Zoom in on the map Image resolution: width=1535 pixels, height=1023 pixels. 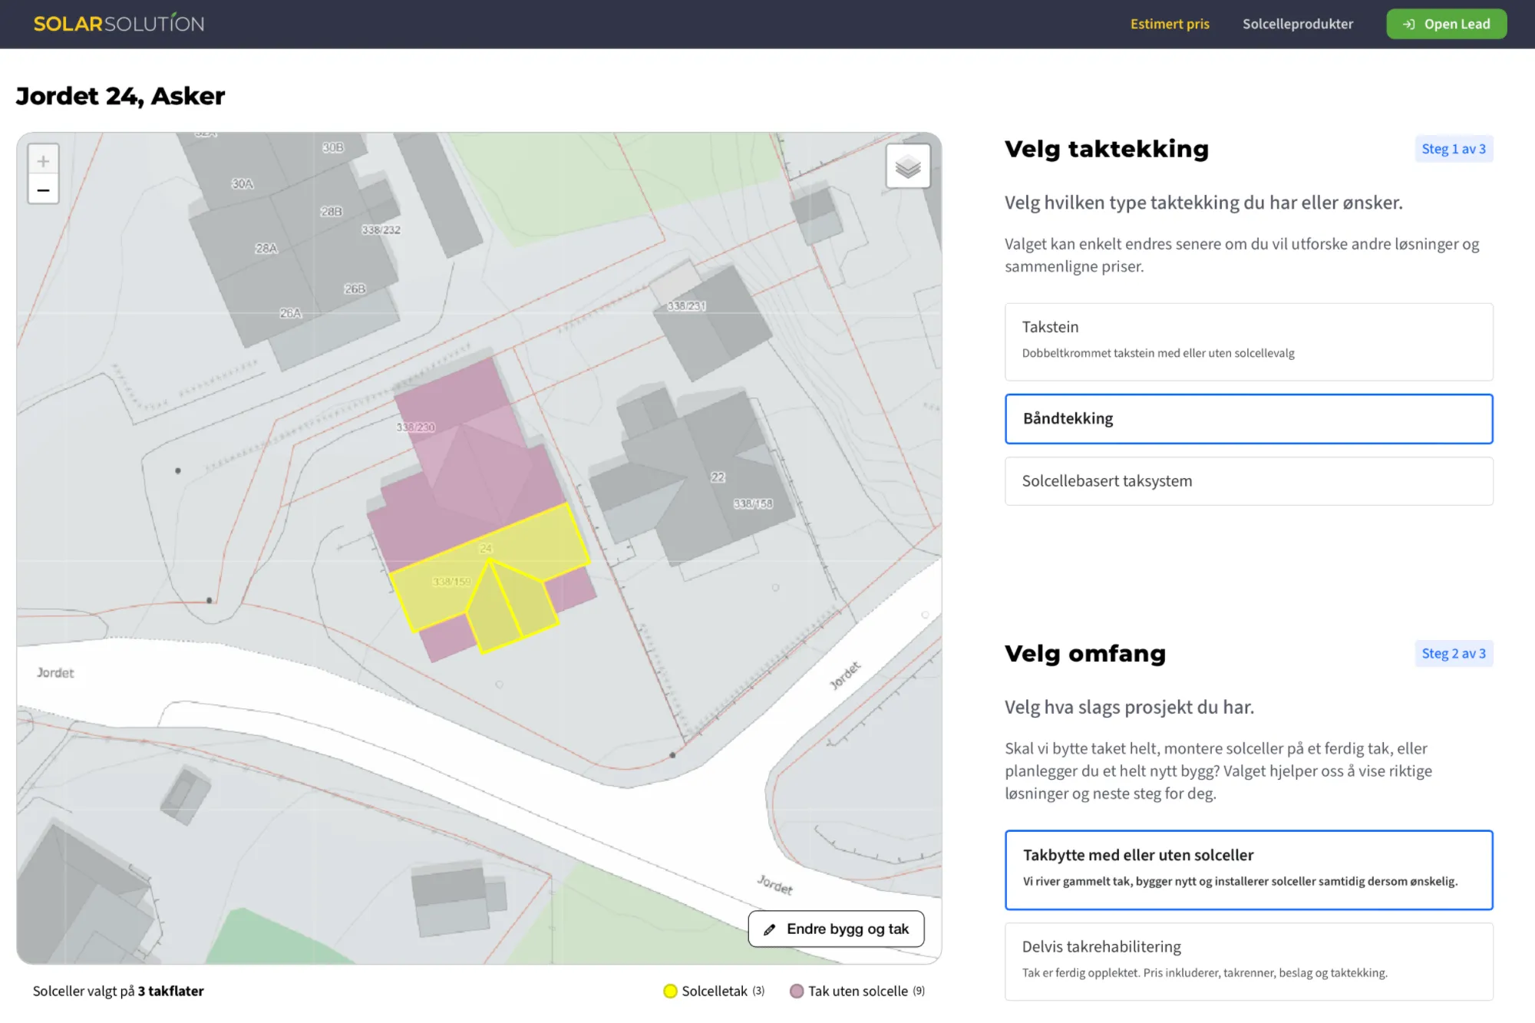(x=43, y=161)
